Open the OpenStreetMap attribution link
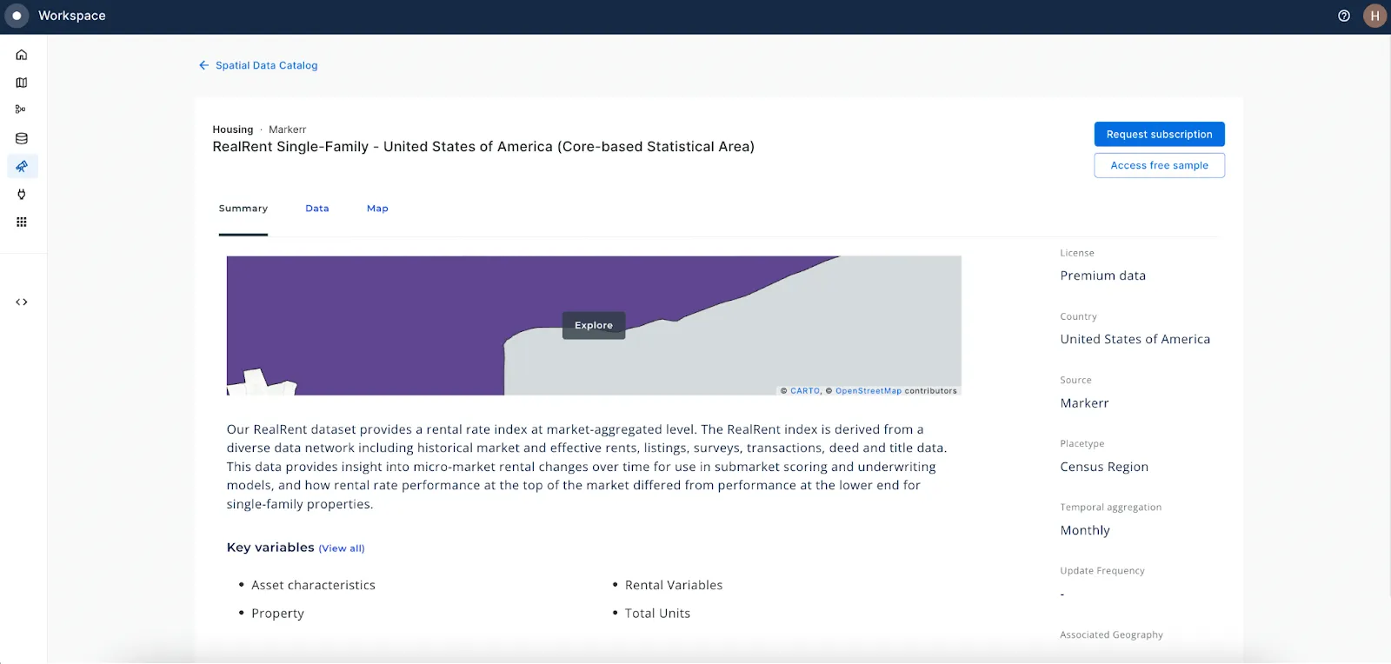 tap(869, 390)
